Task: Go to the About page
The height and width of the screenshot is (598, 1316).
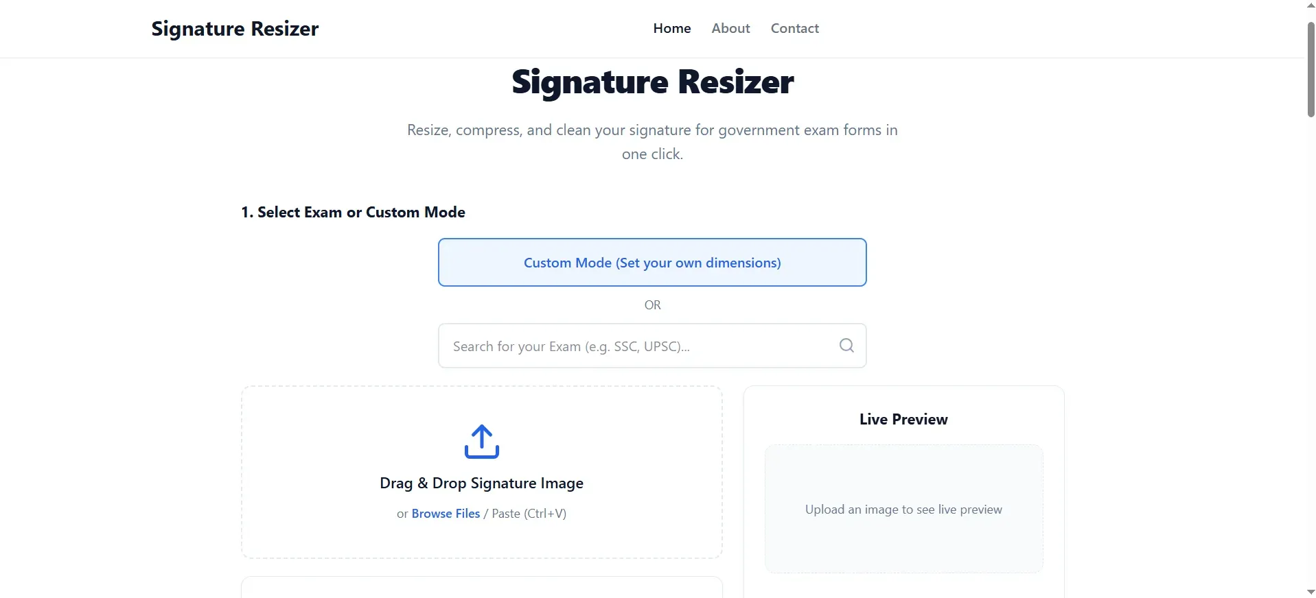Action: tap(730, 28)
